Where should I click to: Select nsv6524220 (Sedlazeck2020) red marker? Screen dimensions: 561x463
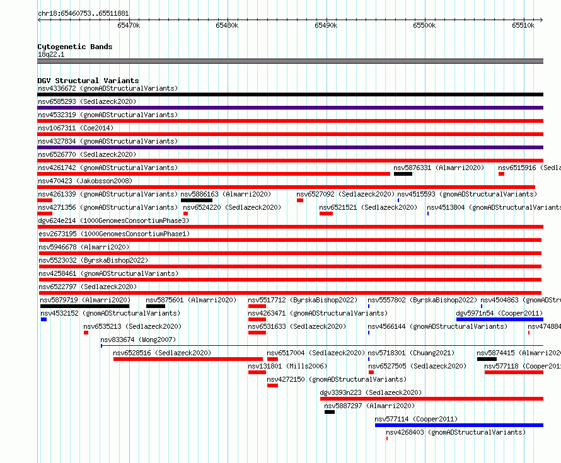pos(185,214)
